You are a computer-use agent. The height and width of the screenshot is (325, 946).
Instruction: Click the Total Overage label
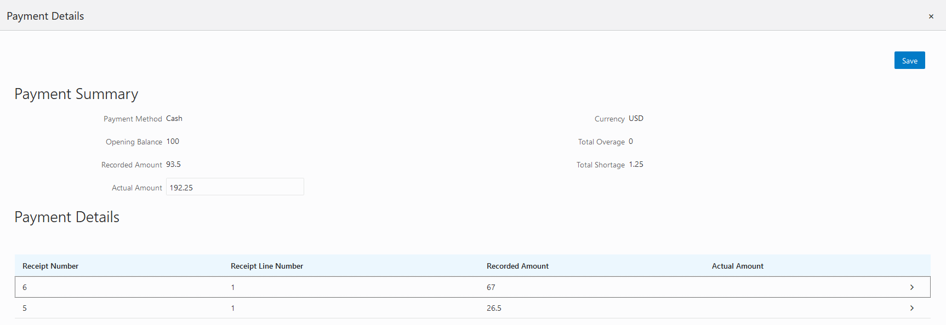click(x=601, y=142)
